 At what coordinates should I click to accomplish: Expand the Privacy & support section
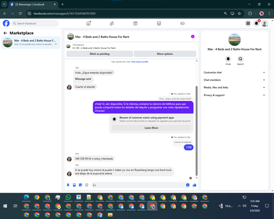tap(235, 95)
